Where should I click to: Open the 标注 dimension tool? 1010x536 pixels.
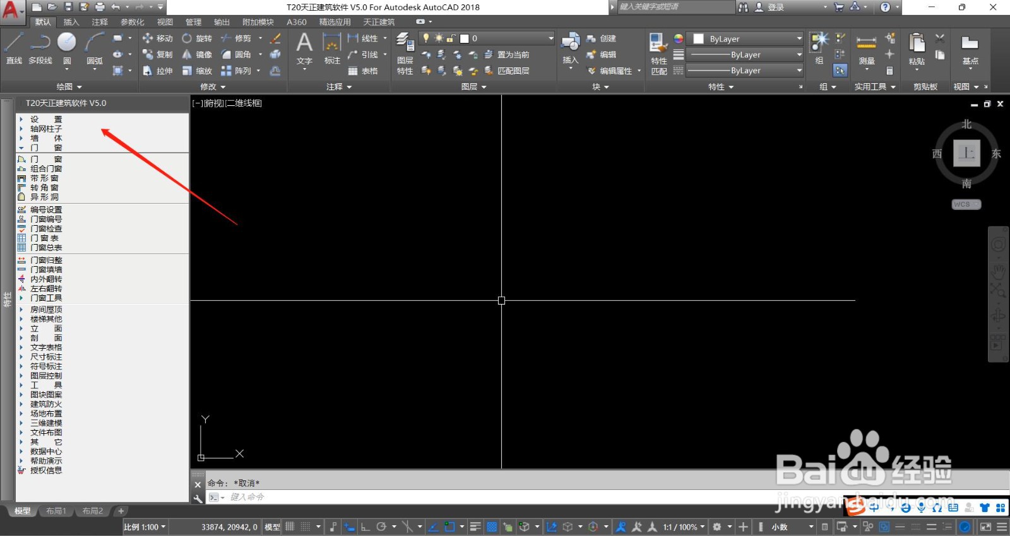click(x=332, y=49)
